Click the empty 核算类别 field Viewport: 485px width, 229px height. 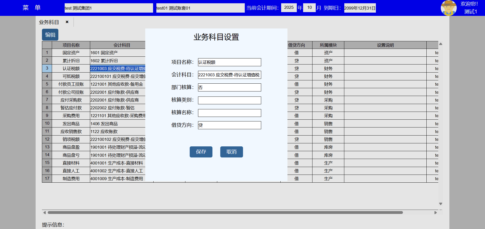coord(229,100)
